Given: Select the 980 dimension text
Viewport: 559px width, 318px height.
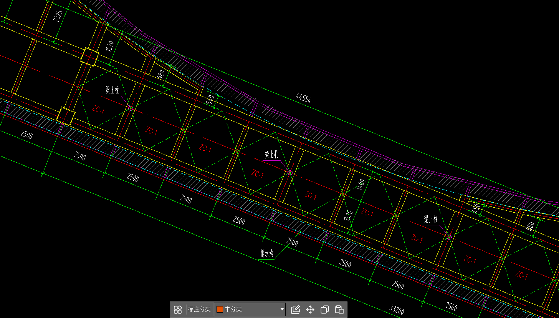Looking at the screenshot, I should click(161, 74).
